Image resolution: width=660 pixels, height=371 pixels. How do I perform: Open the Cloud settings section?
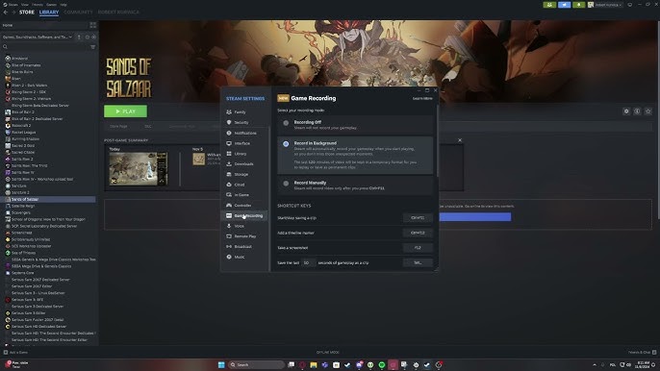click(239, 185)
